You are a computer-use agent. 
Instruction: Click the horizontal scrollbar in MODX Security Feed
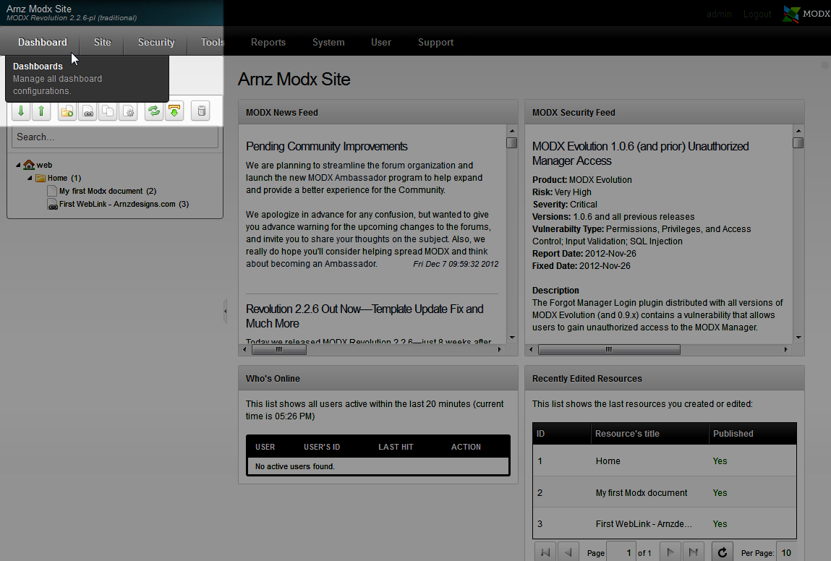point(609,350)
